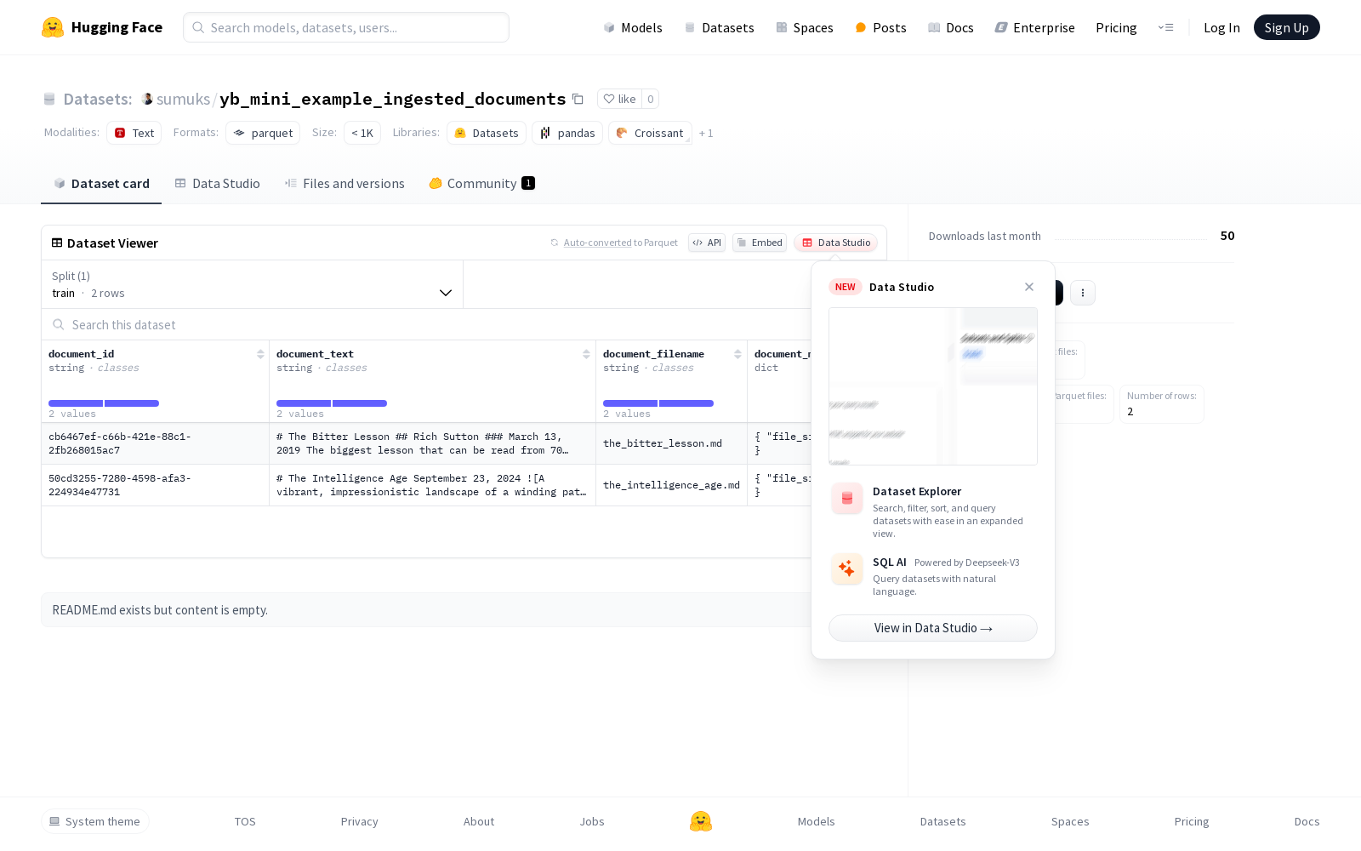Switch to the Dataset card tab
The height and width of the screenshot is (851, 1361).
(101, 184)
